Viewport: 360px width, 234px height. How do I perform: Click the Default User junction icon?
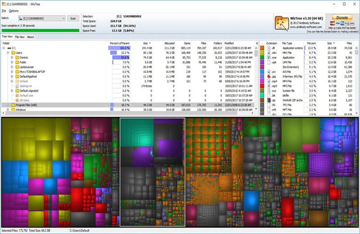click(17, 95)
